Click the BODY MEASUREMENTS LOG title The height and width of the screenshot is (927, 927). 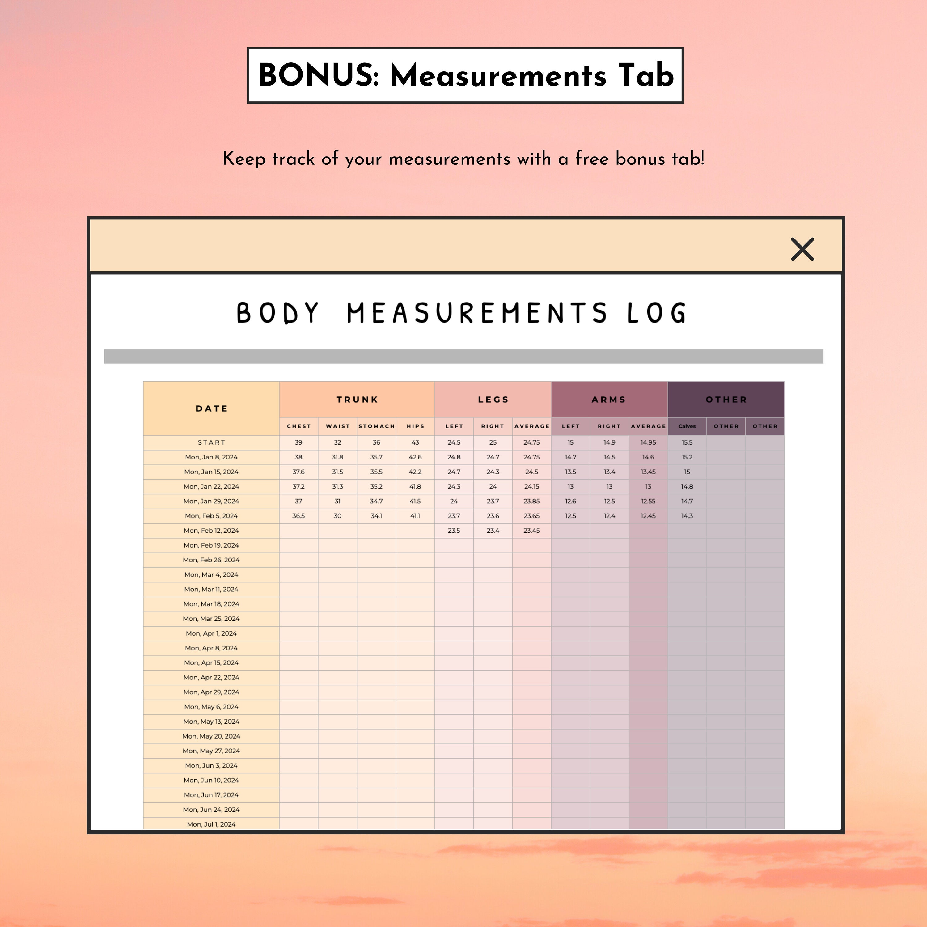click(x=462, y=312)
